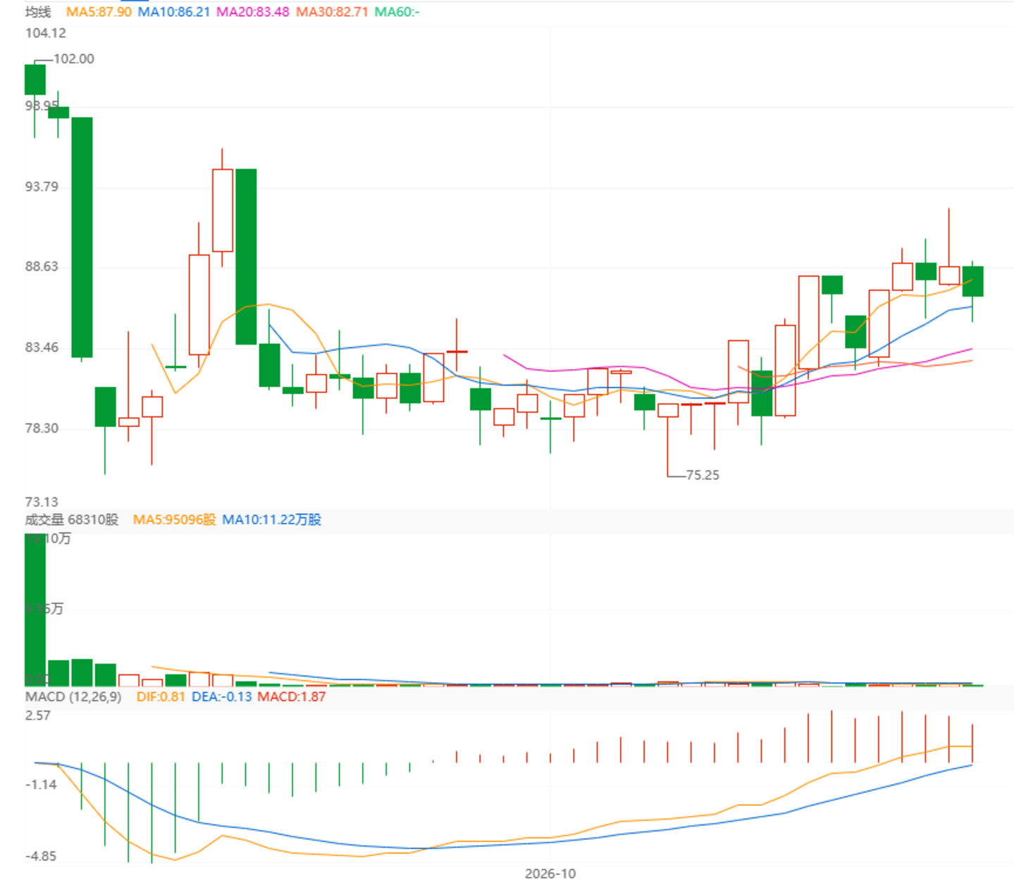Select the volume MA5:95096股 label
The width and height of the screenshot is (1014, 890).
click(174, 519)
